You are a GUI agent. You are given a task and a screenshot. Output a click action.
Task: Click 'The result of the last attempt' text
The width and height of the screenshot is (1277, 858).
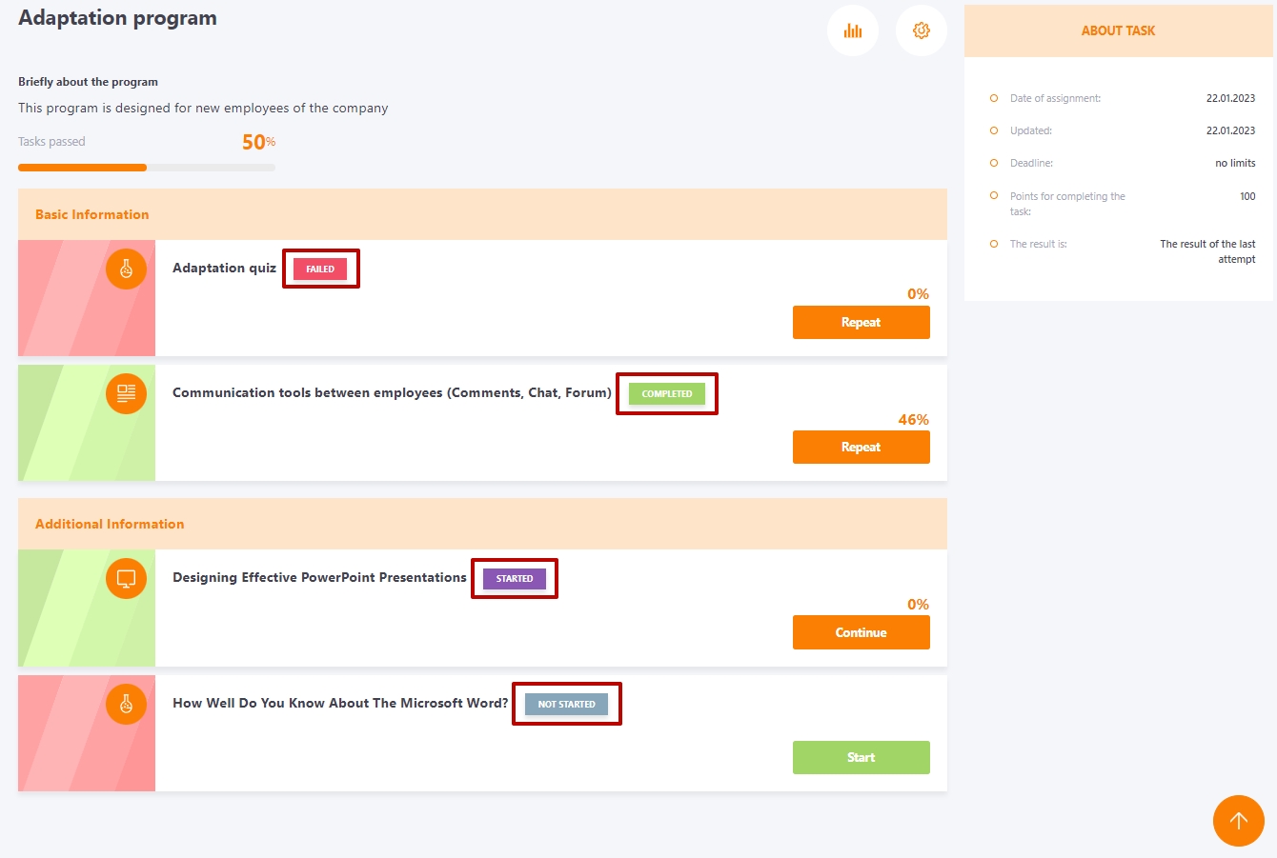coord(1207,251)
